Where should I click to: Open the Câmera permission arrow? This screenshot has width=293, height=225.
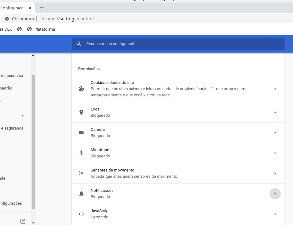pos(275,133)
